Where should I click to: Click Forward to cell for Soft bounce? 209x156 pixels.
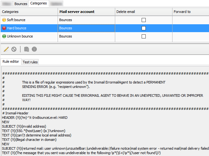[x=190, y=20]
